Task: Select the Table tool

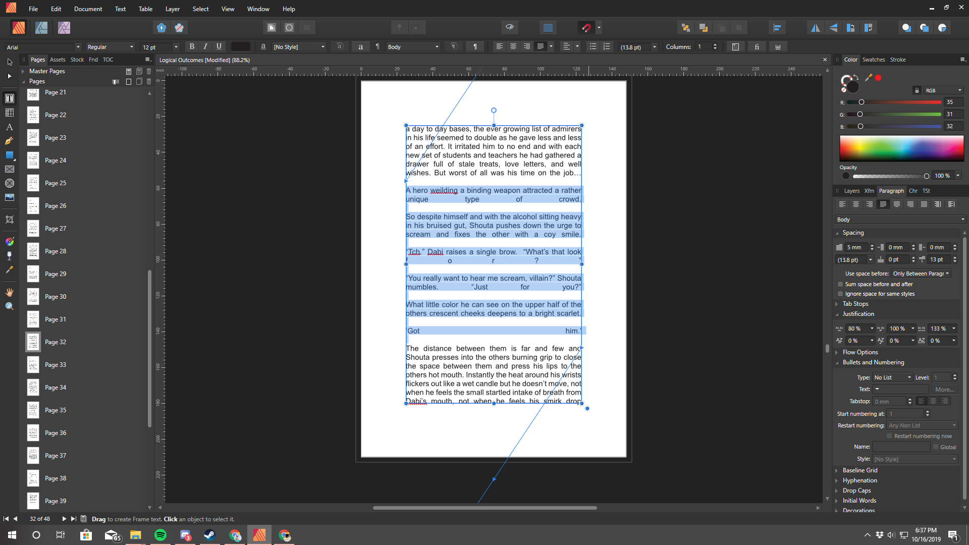Action: (10, 113)
